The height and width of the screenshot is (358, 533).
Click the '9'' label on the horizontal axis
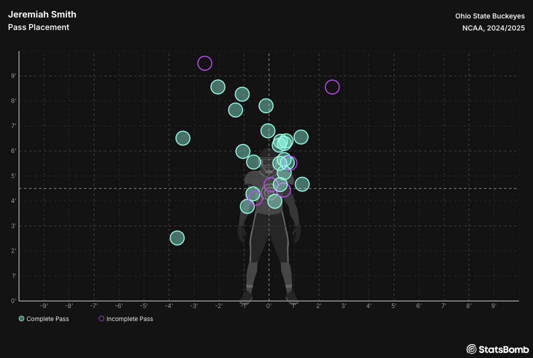click(494, 305)
